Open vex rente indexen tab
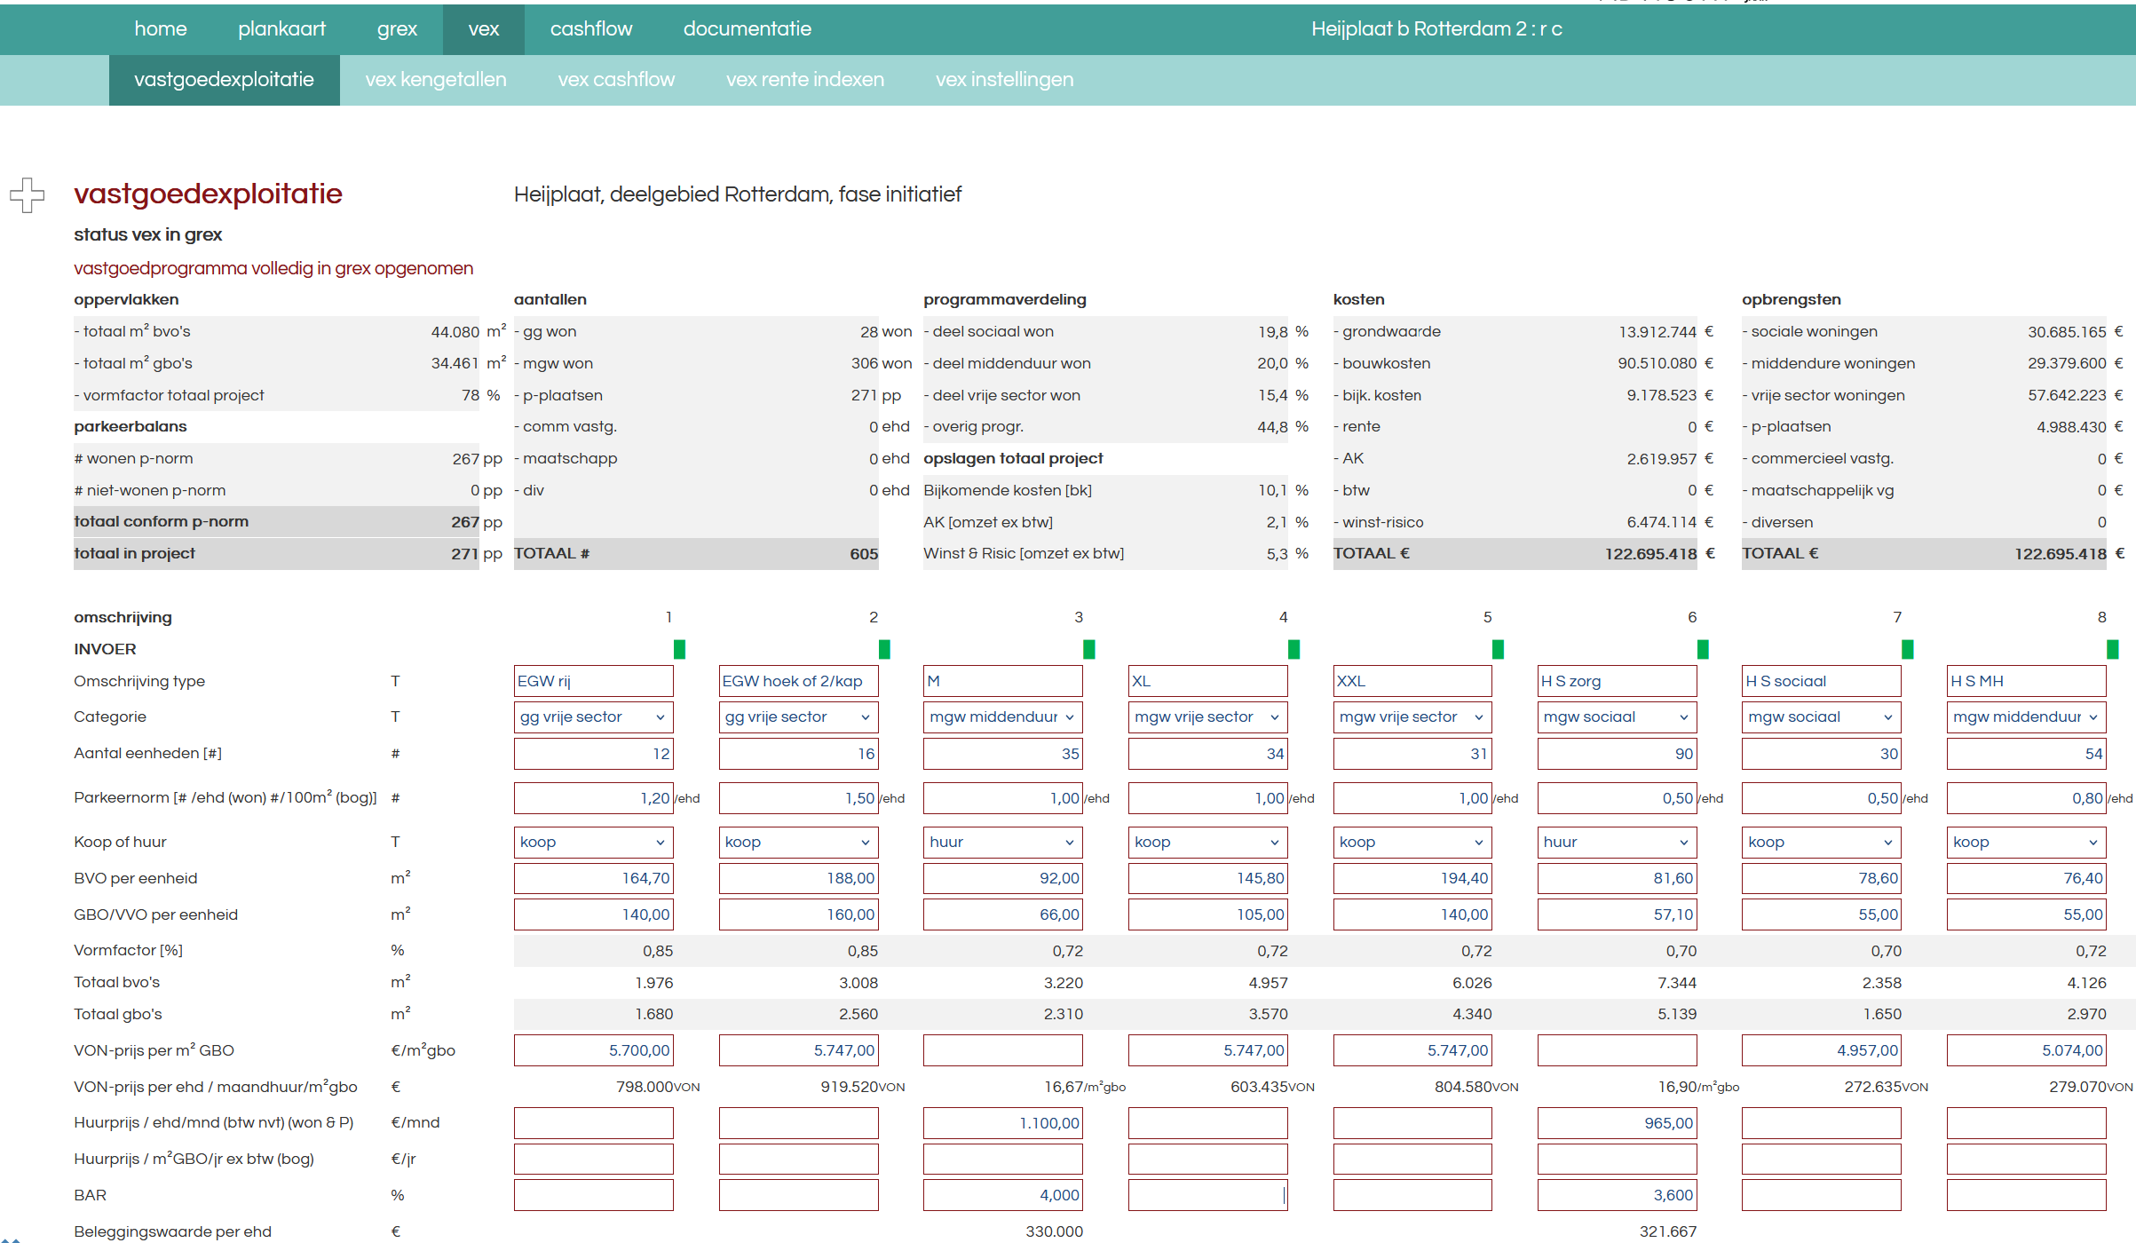The width and height of the screenshot is (2136, 1243). pos(804,80)
